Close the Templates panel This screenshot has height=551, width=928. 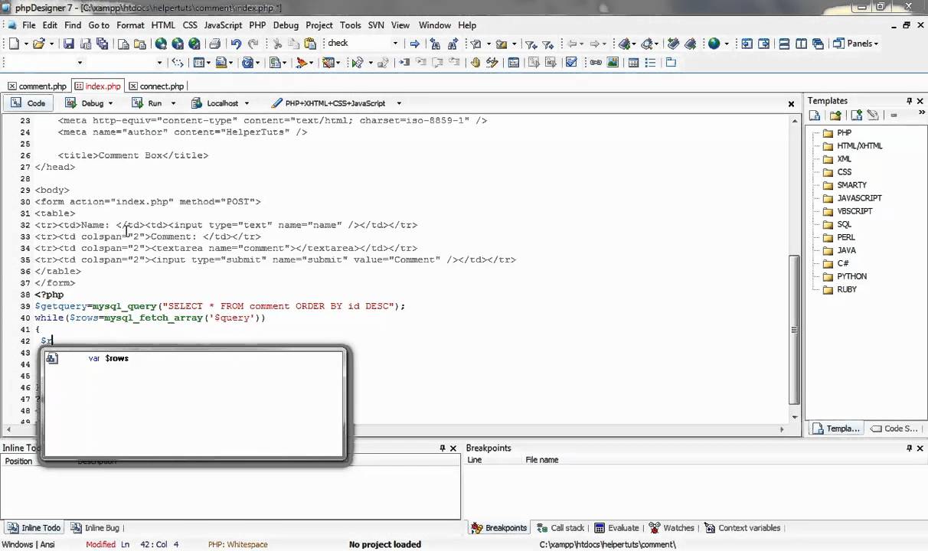tap(920, 101)
